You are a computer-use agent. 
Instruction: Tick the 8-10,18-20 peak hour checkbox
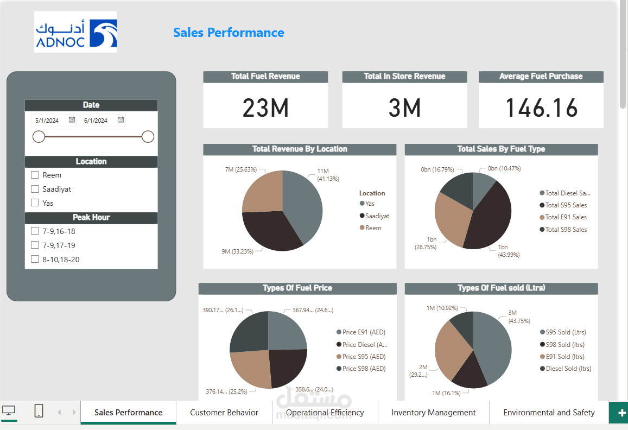[35, 259]
